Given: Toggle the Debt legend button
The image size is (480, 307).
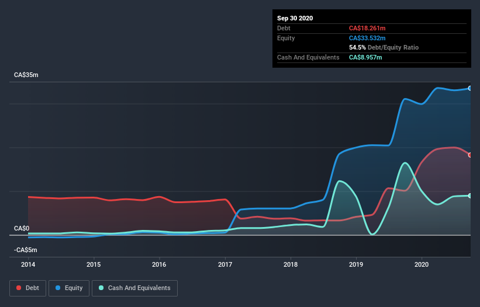Looking at the screenshot, I should [x=27, y=288].
